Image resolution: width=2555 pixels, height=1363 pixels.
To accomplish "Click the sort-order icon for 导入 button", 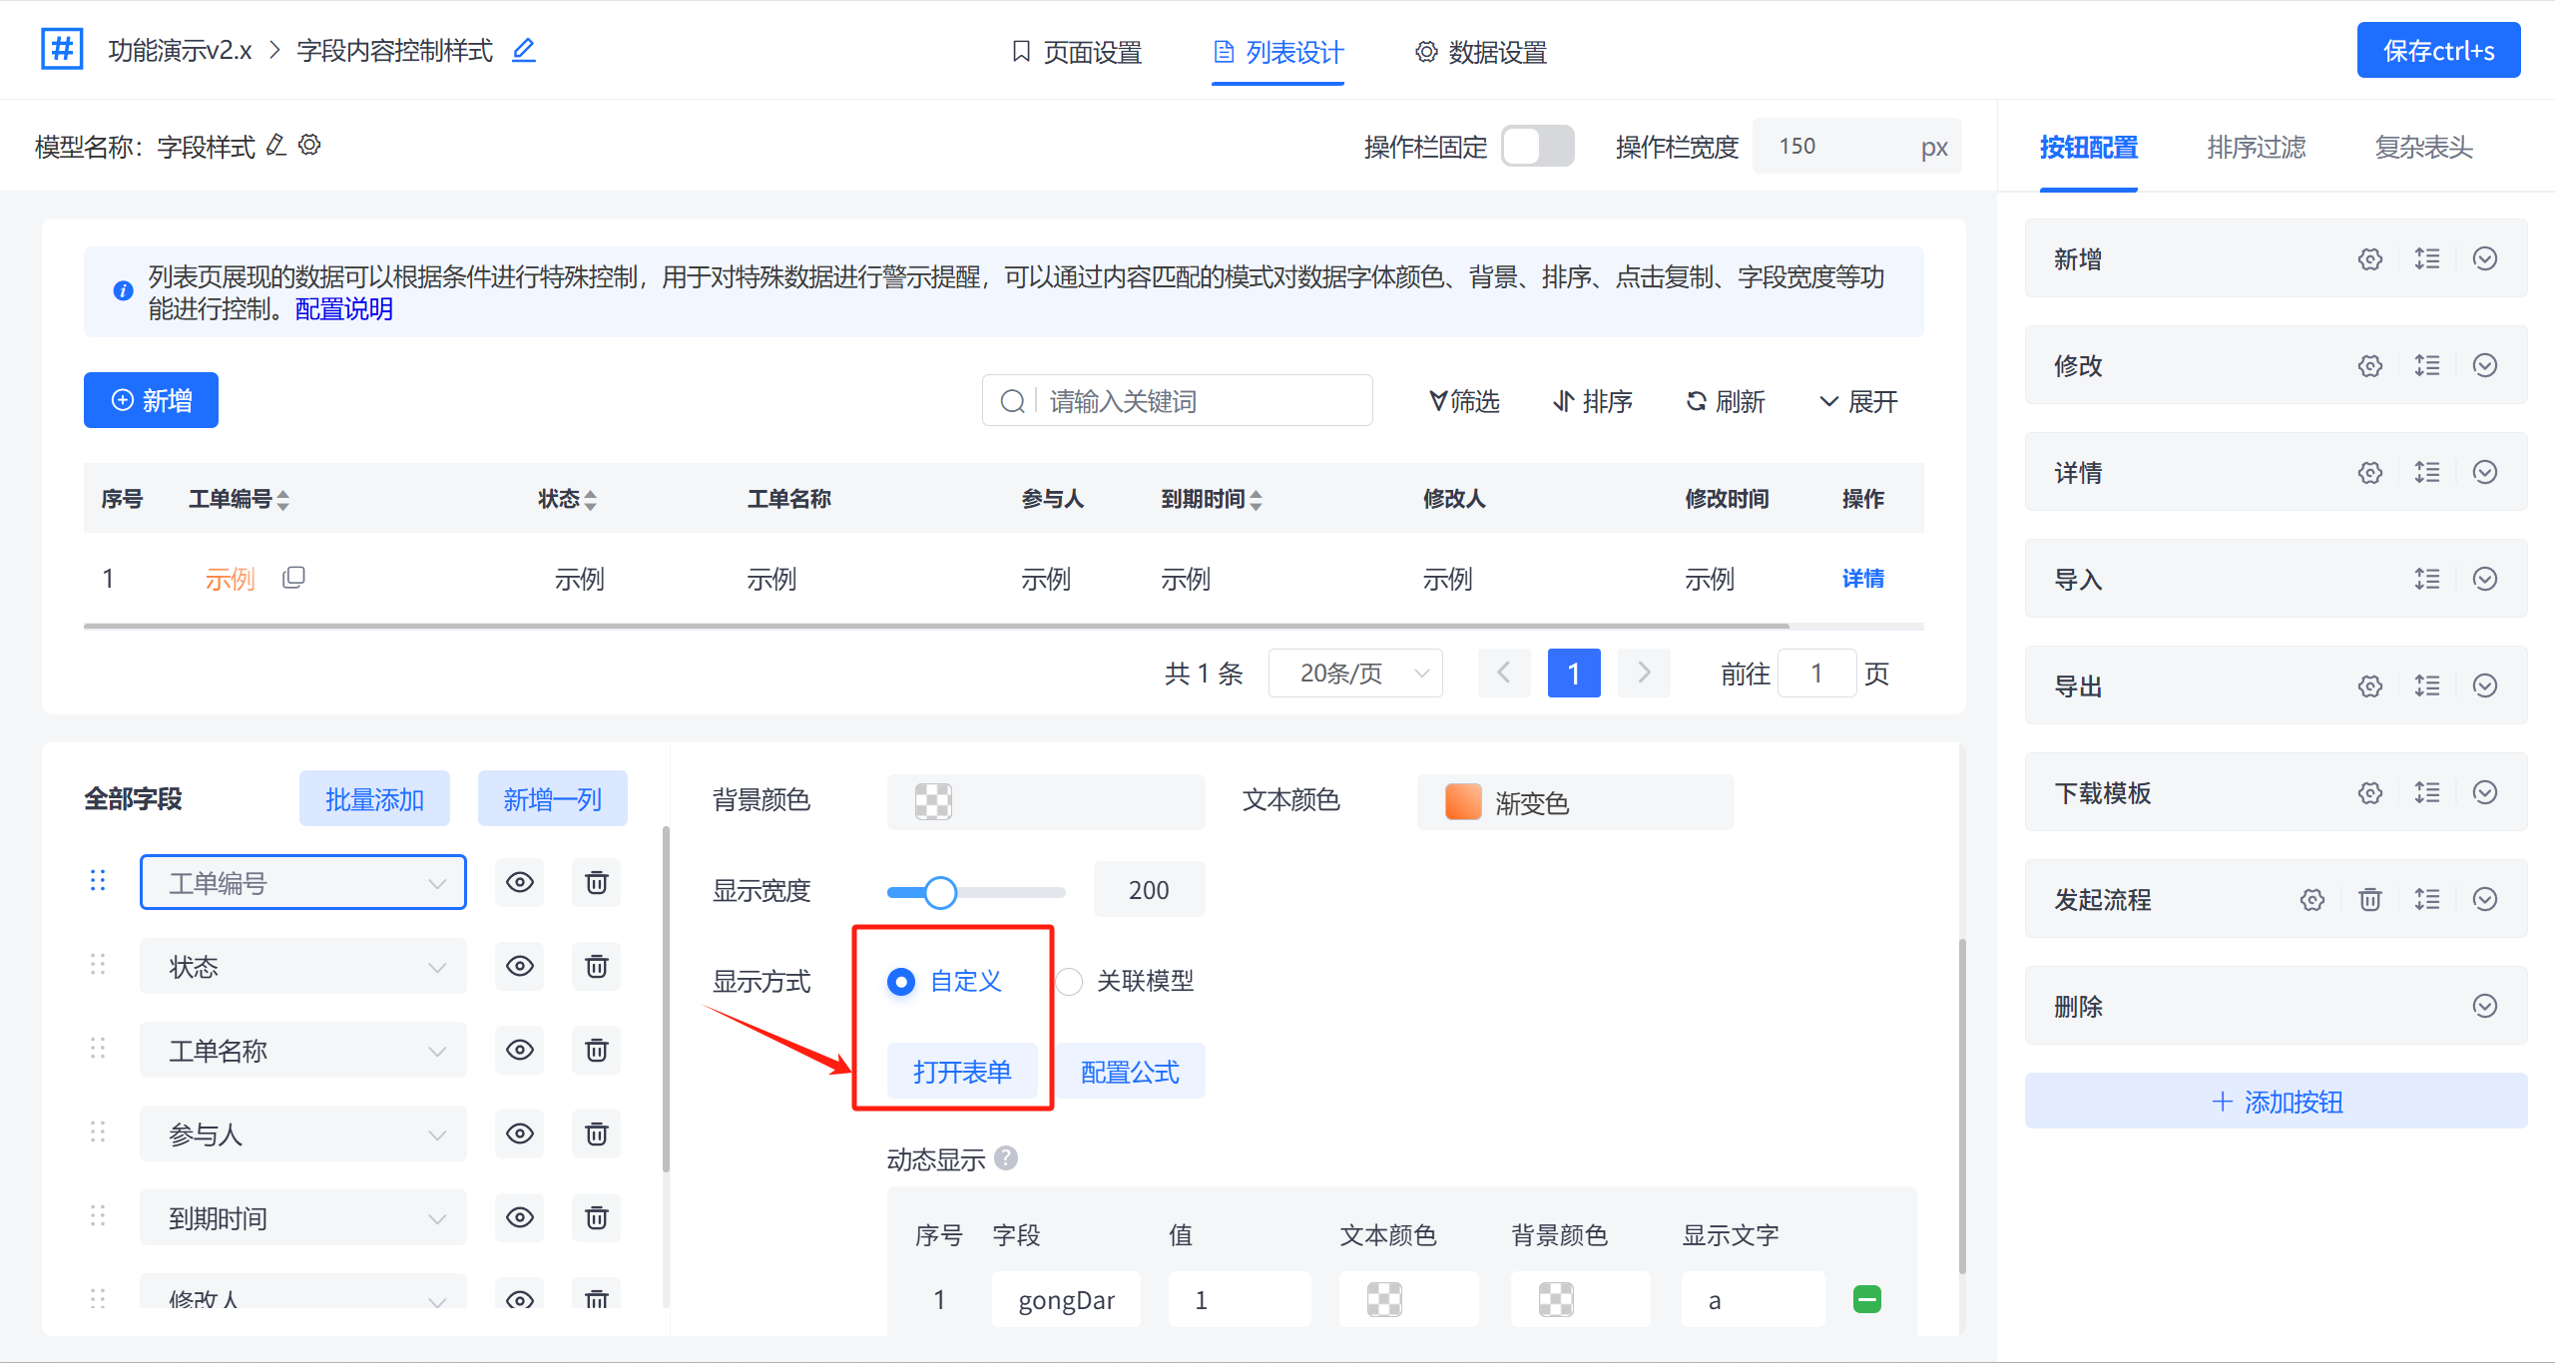I will click(2427, 580).
